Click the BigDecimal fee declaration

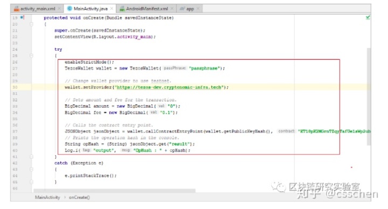[121, 113]
